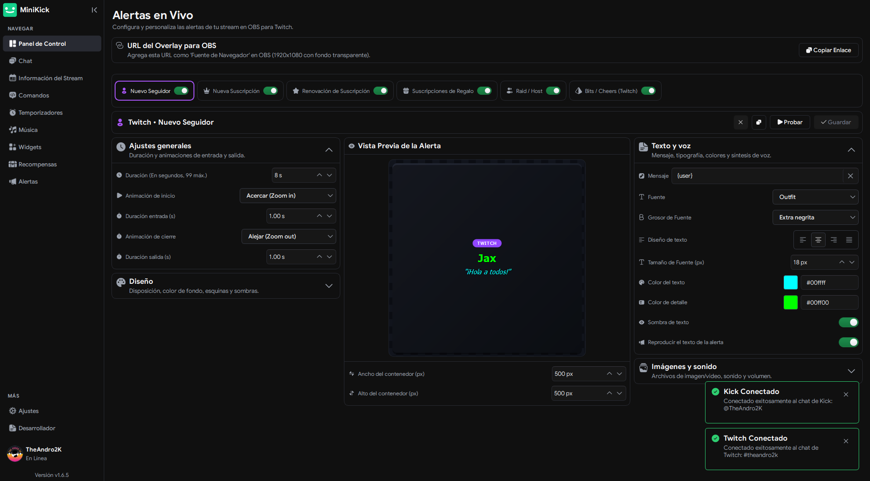Screen dimensions: 870x481
Task: Align alert text to the right
Action: coord(834,240)
